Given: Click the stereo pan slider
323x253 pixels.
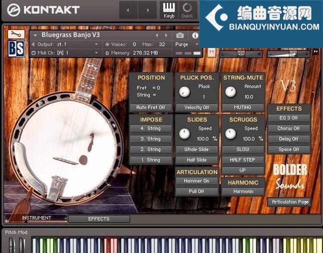Looking at the screenshot, I should [241, 54].
